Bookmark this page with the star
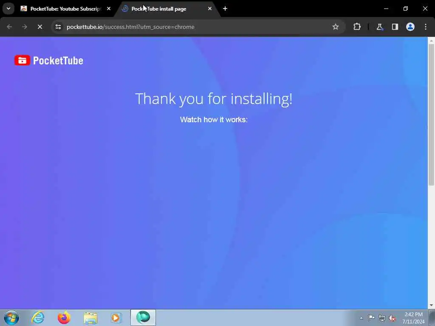 [x=336, y=27]
